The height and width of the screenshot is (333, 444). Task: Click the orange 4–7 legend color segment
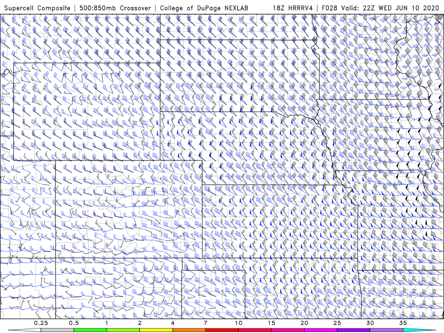coord(189,330)
